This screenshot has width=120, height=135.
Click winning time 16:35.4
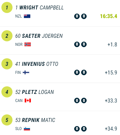click(x=109, y=16)
